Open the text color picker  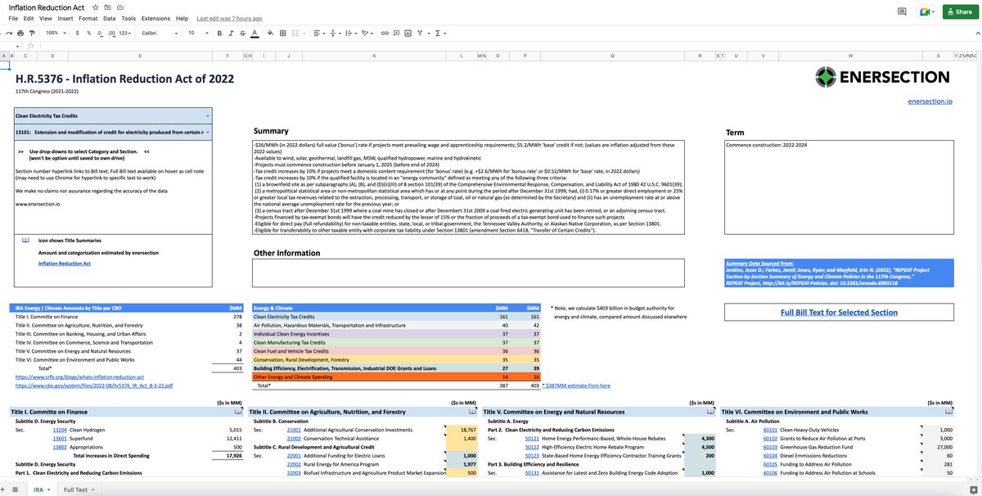(x=255, y=33)
